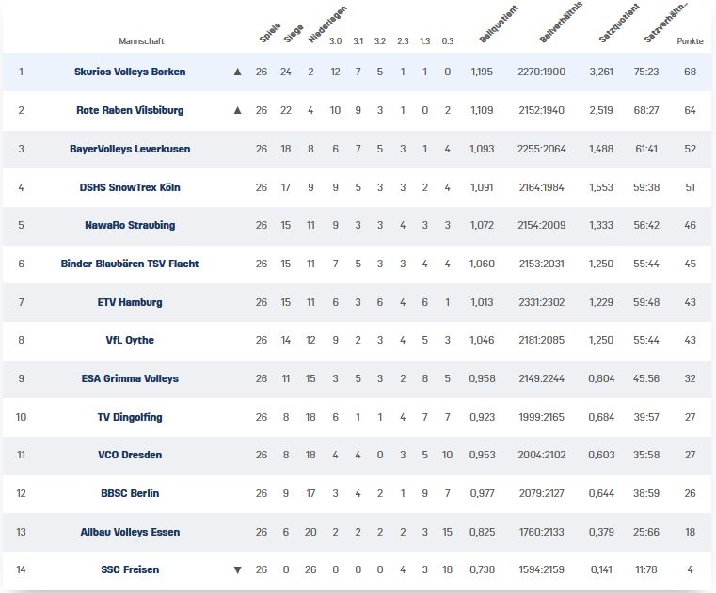Select Allbau Volleys Essen team name
The width and height of the screenshot is (716, 593).
pyautogui.click(x=130, y=532)
